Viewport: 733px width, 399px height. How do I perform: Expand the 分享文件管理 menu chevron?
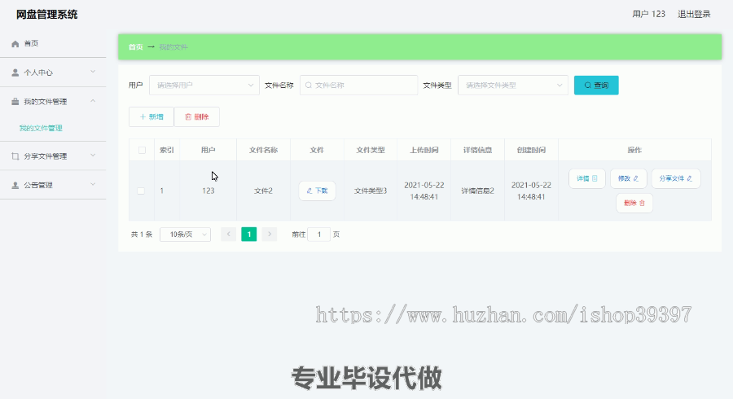[x=93, y=155]
